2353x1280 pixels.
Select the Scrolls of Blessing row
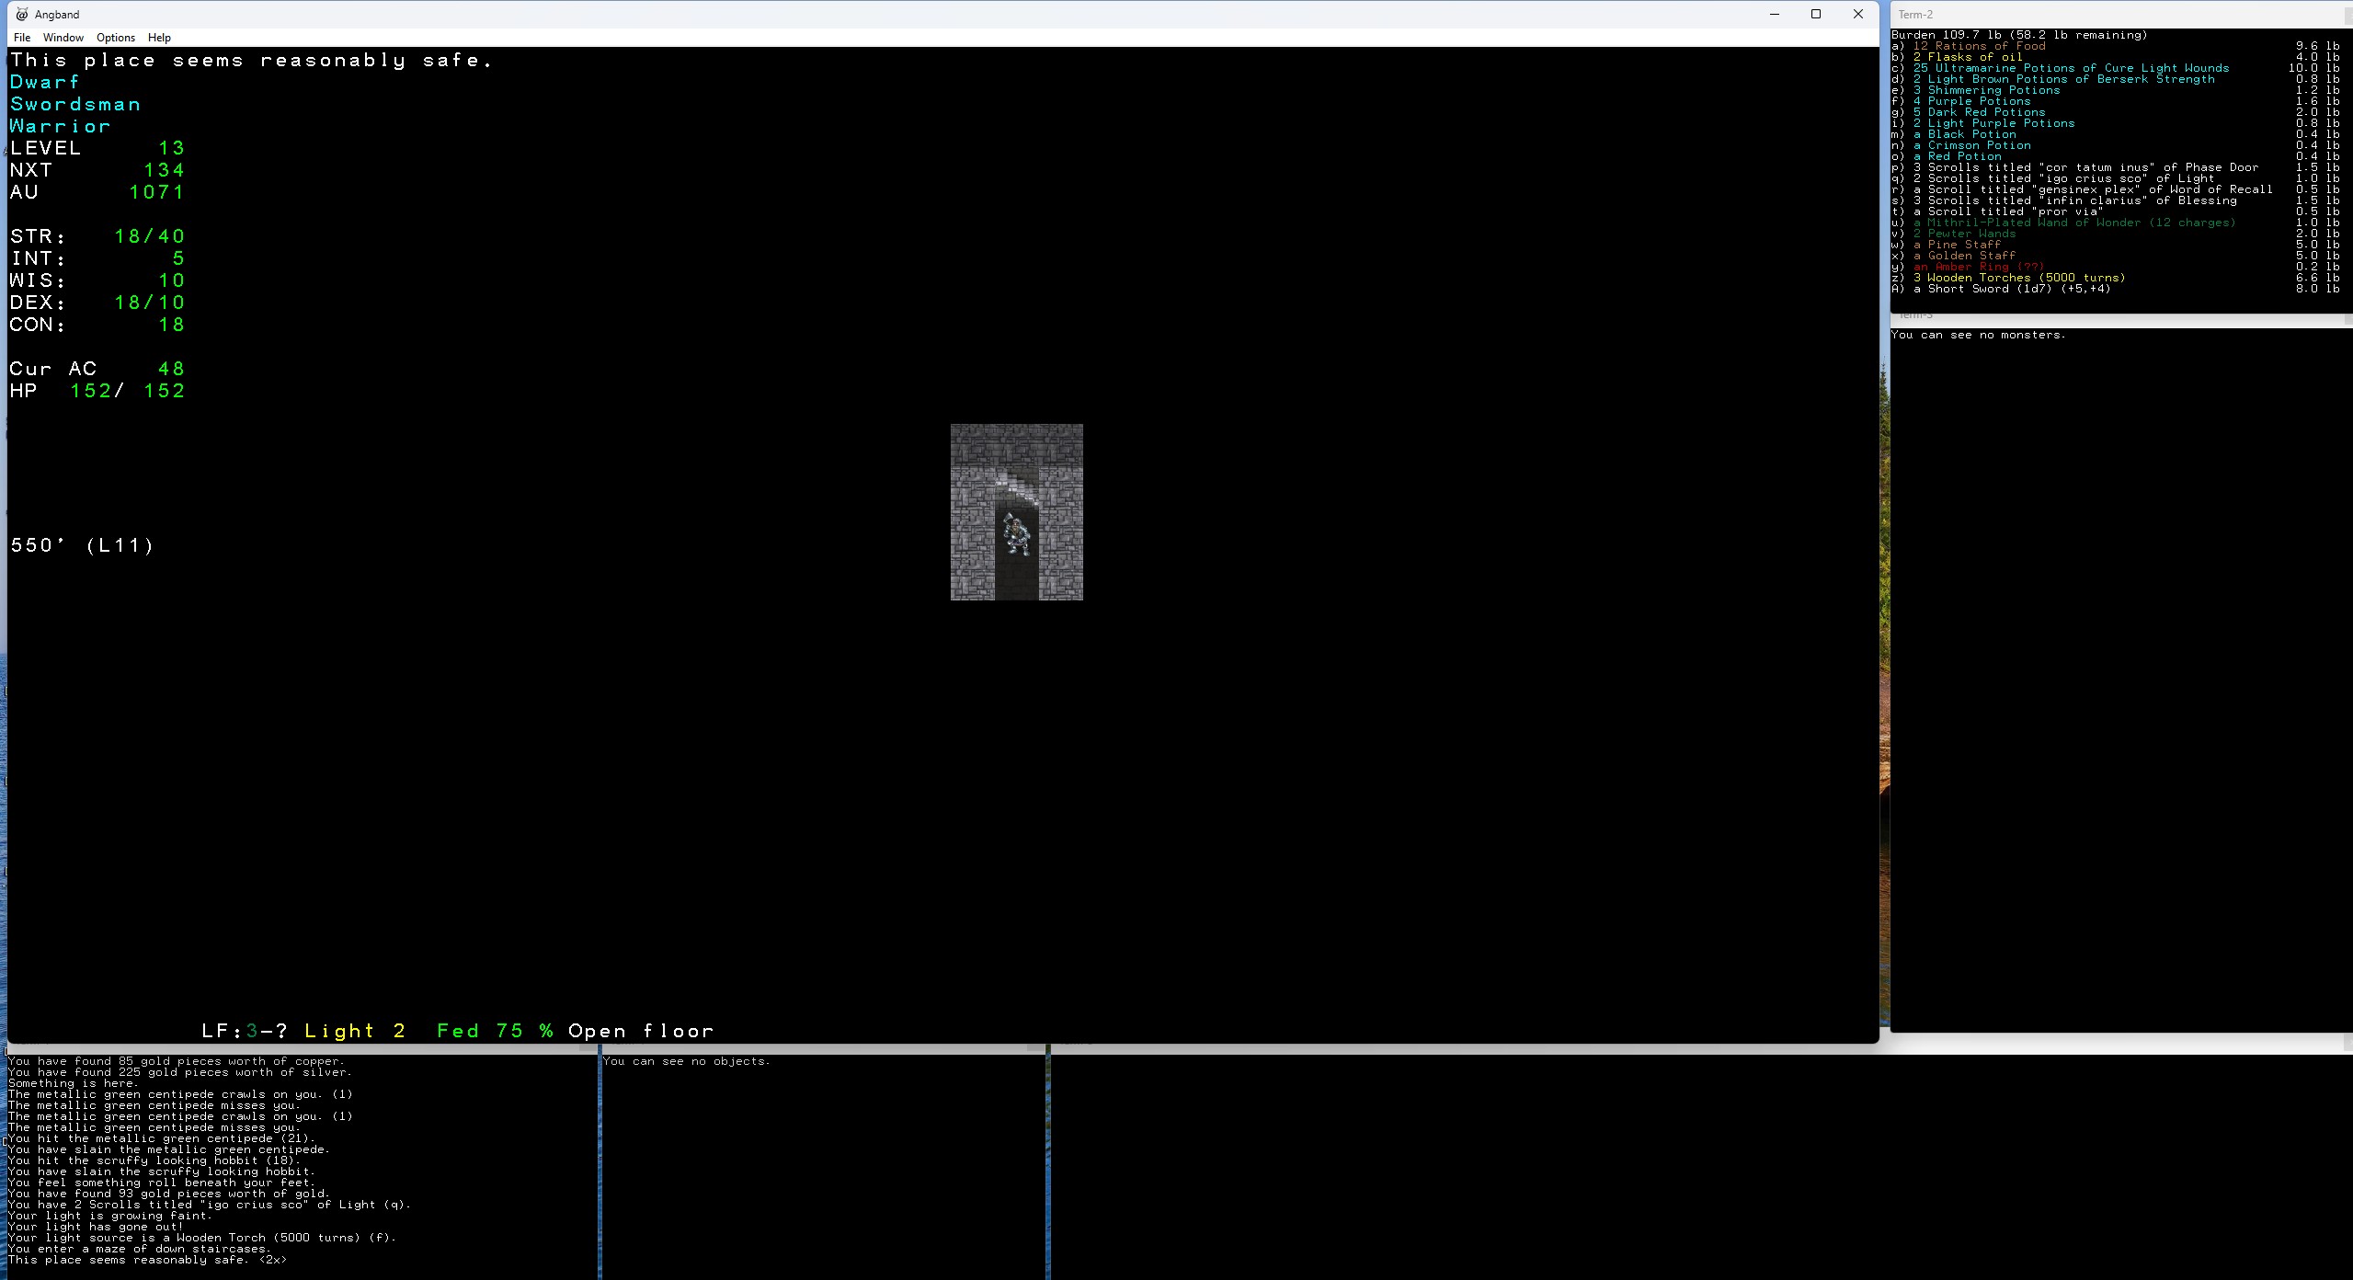coord(2116,200)
